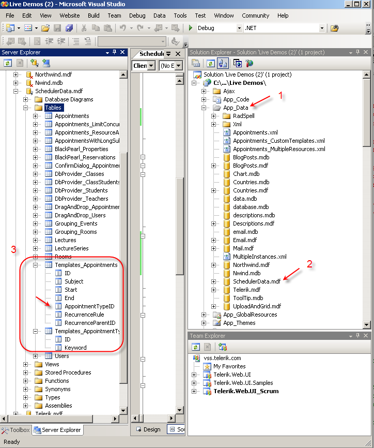Click the Undo arrow icon
Image resolution: width=374 pixels, height=448 pixels.
pos(122,28)
